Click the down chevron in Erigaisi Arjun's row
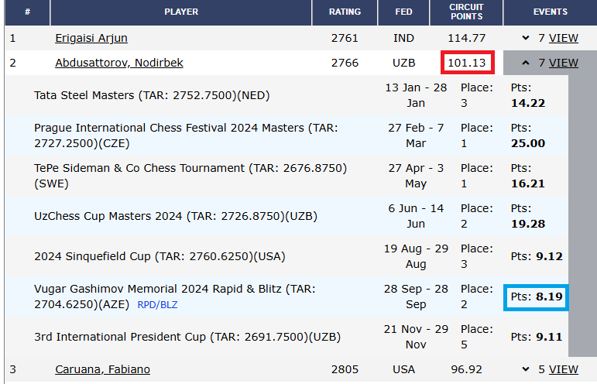This screenshot has width=597, height=384. (x=527, y=38)
